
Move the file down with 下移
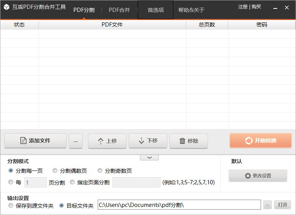point(148,141)
